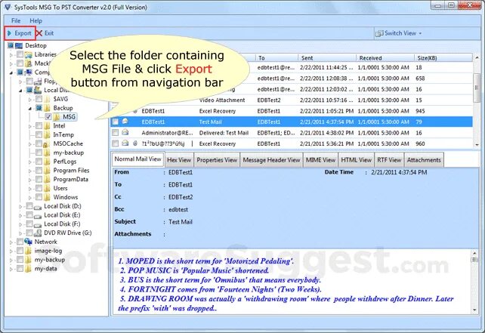Switch to the Properties View tab
485x333 pixels.
(x=217, y=160)
